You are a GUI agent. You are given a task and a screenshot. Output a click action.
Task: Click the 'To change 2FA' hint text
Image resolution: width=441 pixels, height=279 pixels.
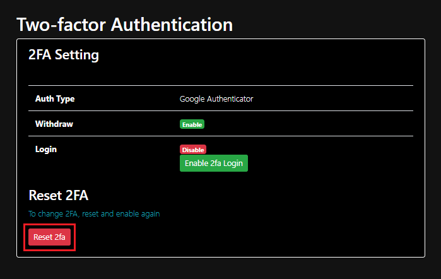94,213
